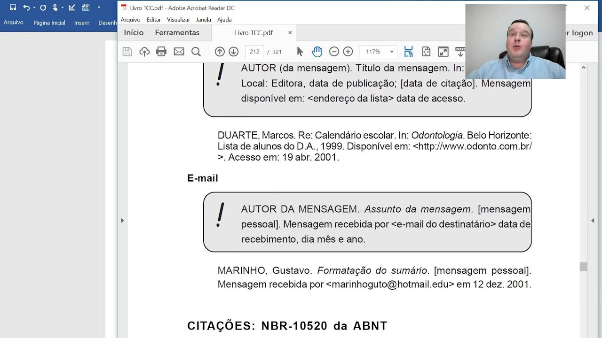Click the marinhoguto@hotmail.edu email text

(x=390, y=284)
